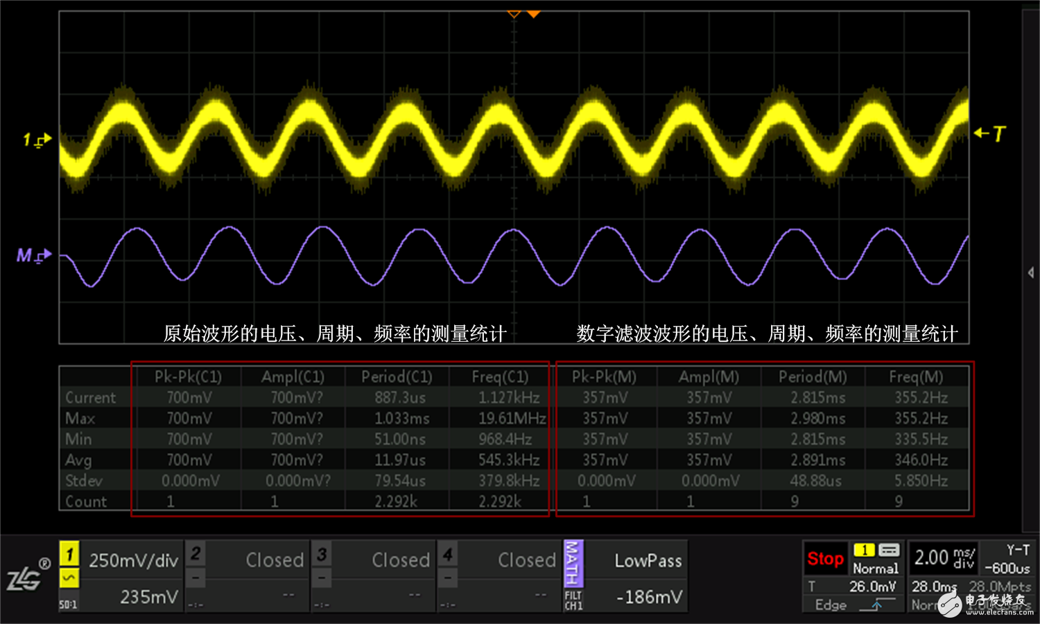Click the AC coupling icon under channel 1
1040x624 pixels.
click(69, 577)
